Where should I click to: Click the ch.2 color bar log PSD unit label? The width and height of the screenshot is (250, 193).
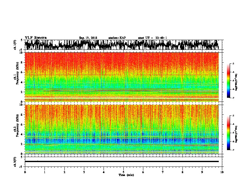click(236, 134)
